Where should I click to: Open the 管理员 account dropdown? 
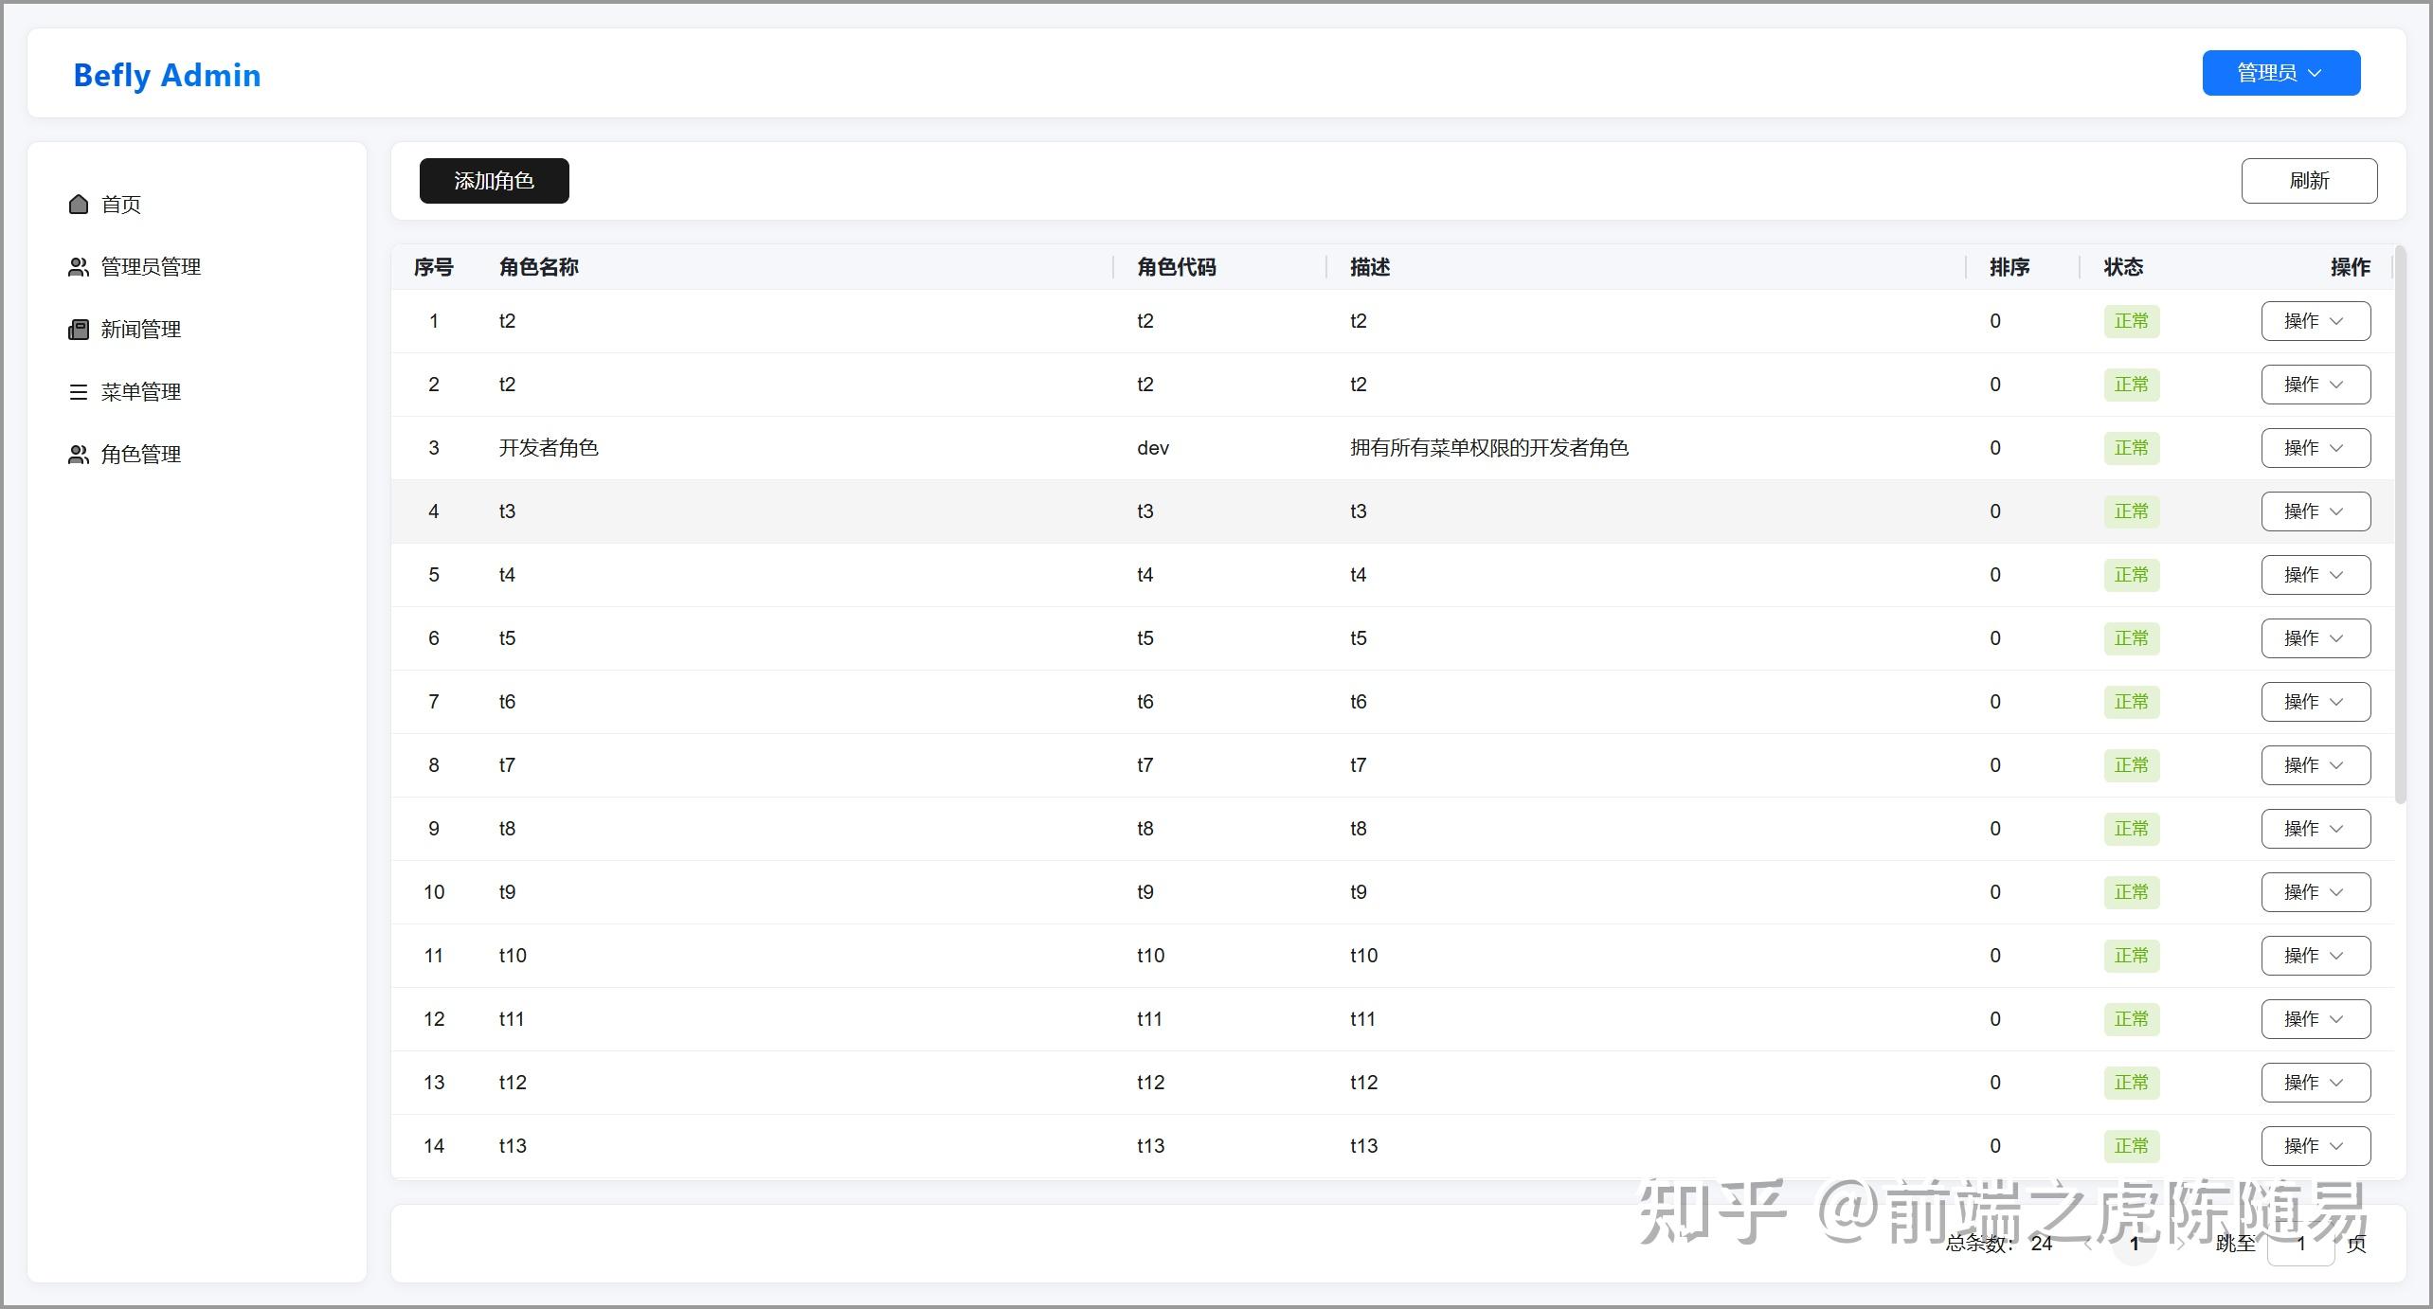[2280, 73]
